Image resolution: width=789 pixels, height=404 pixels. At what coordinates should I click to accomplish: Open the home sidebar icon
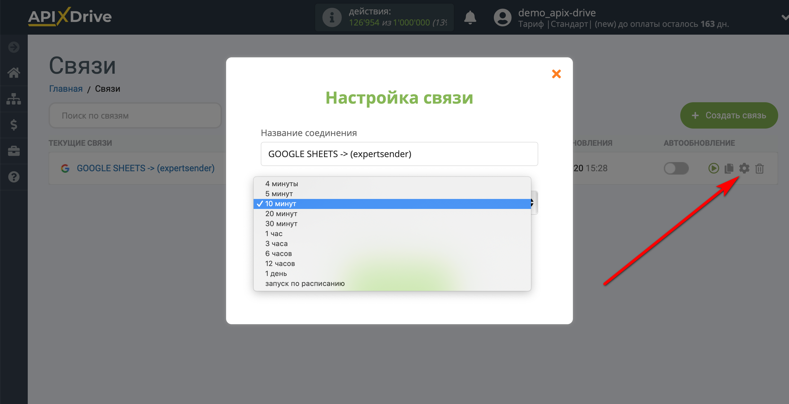click(14, 73)
